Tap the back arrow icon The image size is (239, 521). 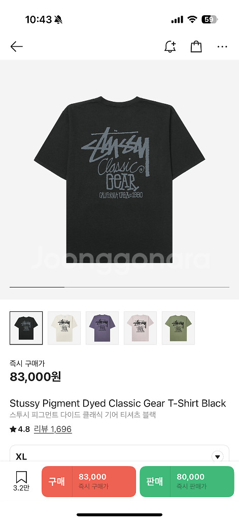pos(16,47)
